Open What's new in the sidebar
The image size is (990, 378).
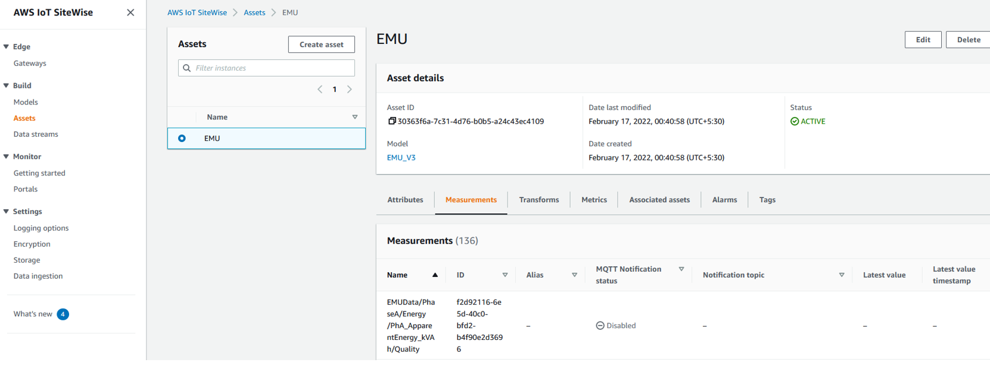coord(33,314)
